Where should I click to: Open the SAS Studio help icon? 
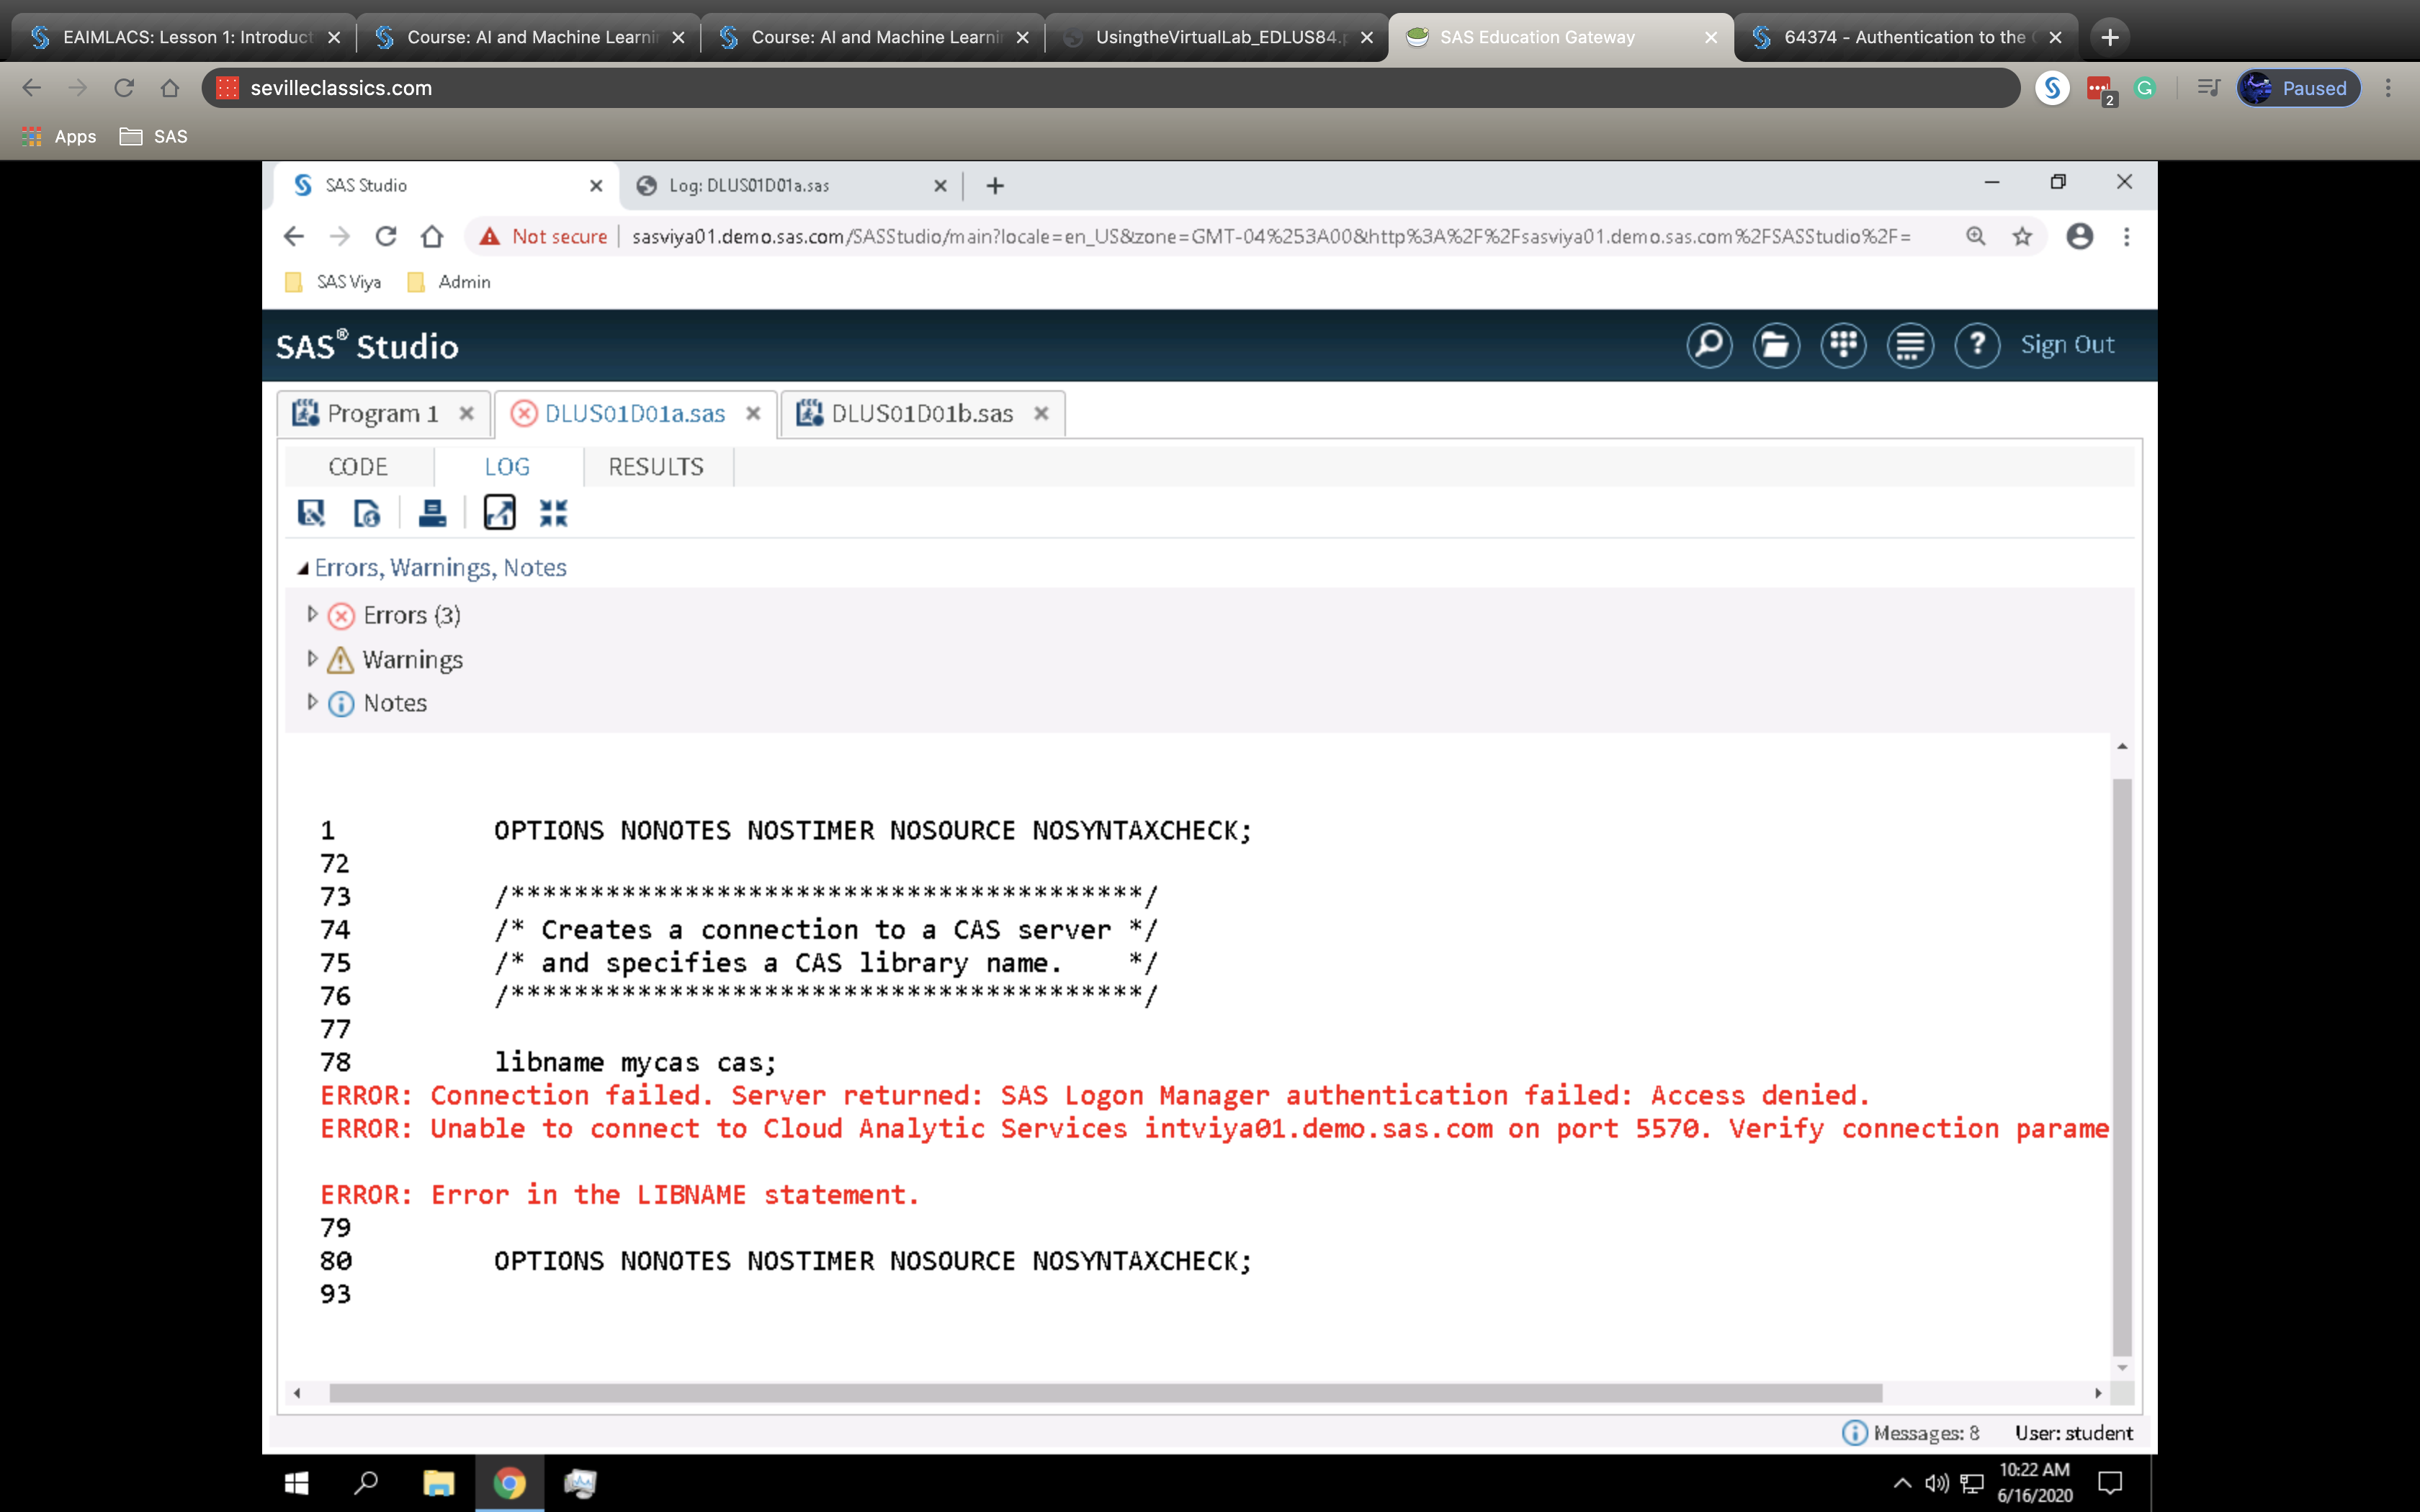(x=1976, y=346)
